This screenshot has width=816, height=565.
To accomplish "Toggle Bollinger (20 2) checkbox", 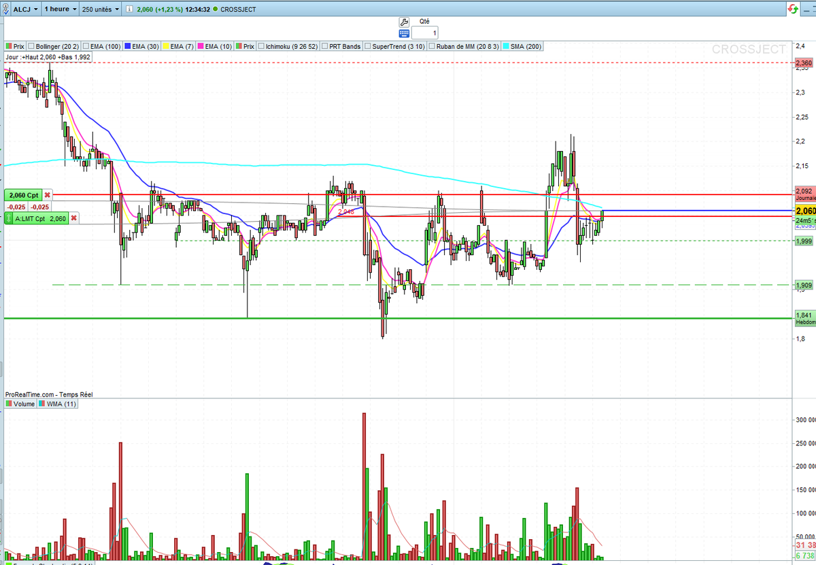I will (31, 46).
